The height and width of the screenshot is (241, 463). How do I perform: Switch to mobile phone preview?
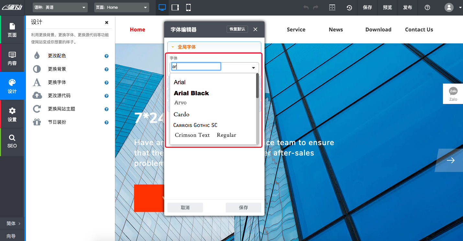(188, 7)
